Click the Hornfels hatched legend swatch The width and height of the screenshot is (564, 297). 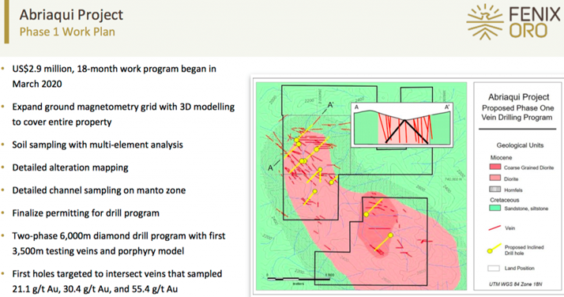(x=495, y=190)
